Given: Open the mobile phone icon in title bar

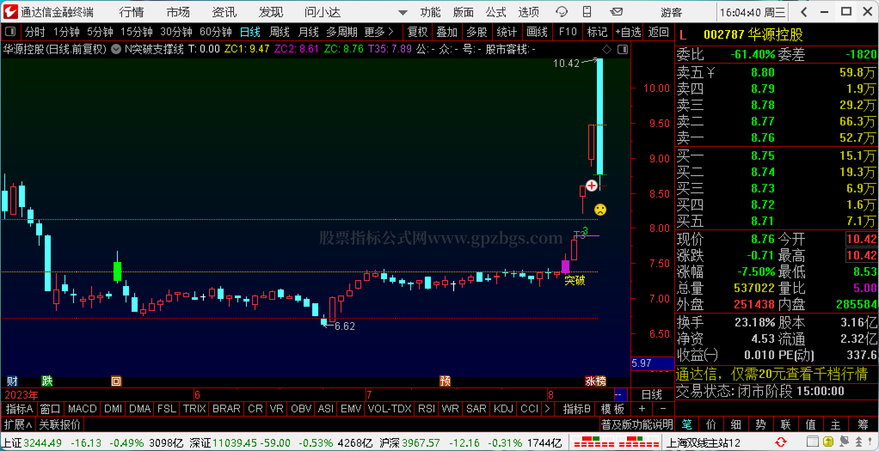Looking at the screenshot, I should click(587, 12).
